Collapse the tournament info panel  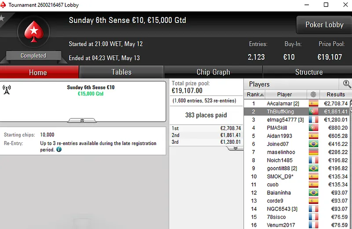click(x=82, y=120)
